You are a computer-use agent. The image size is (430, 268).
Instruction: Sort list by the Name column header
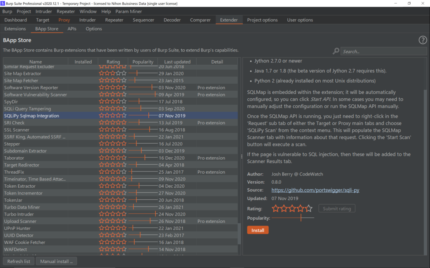point(35,62)
